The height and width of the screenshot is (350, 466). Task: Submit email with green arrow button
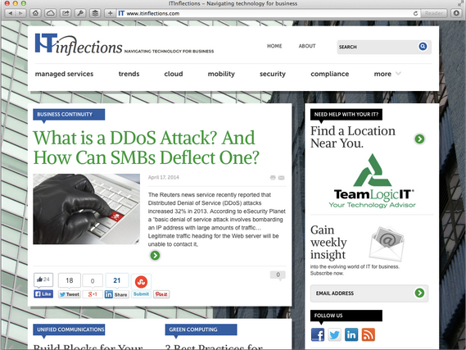pyautogui.click(x=419, y=293)
